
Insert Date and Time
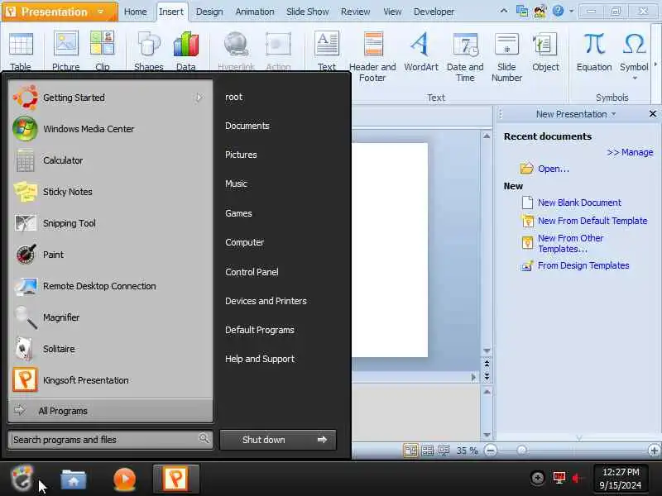[465, 56]
